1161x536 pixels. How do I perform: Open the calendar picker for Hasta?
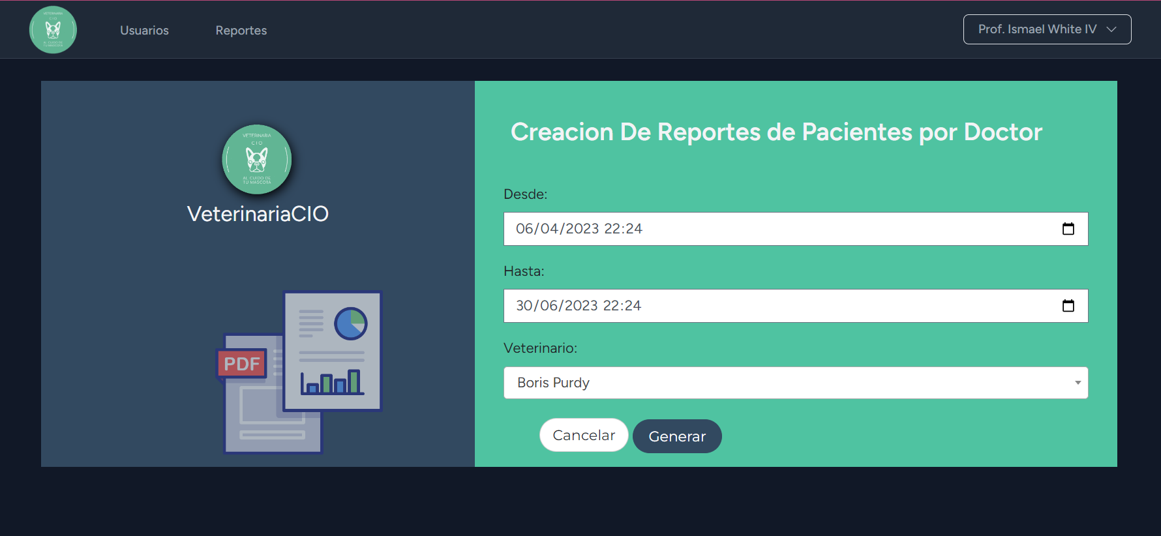tap(1068, 306)
